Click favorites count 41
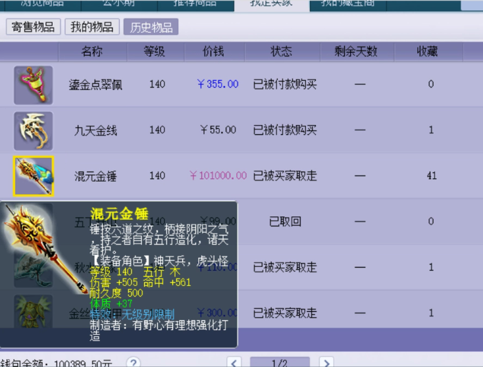483x367 pixels. coord(432,176)
